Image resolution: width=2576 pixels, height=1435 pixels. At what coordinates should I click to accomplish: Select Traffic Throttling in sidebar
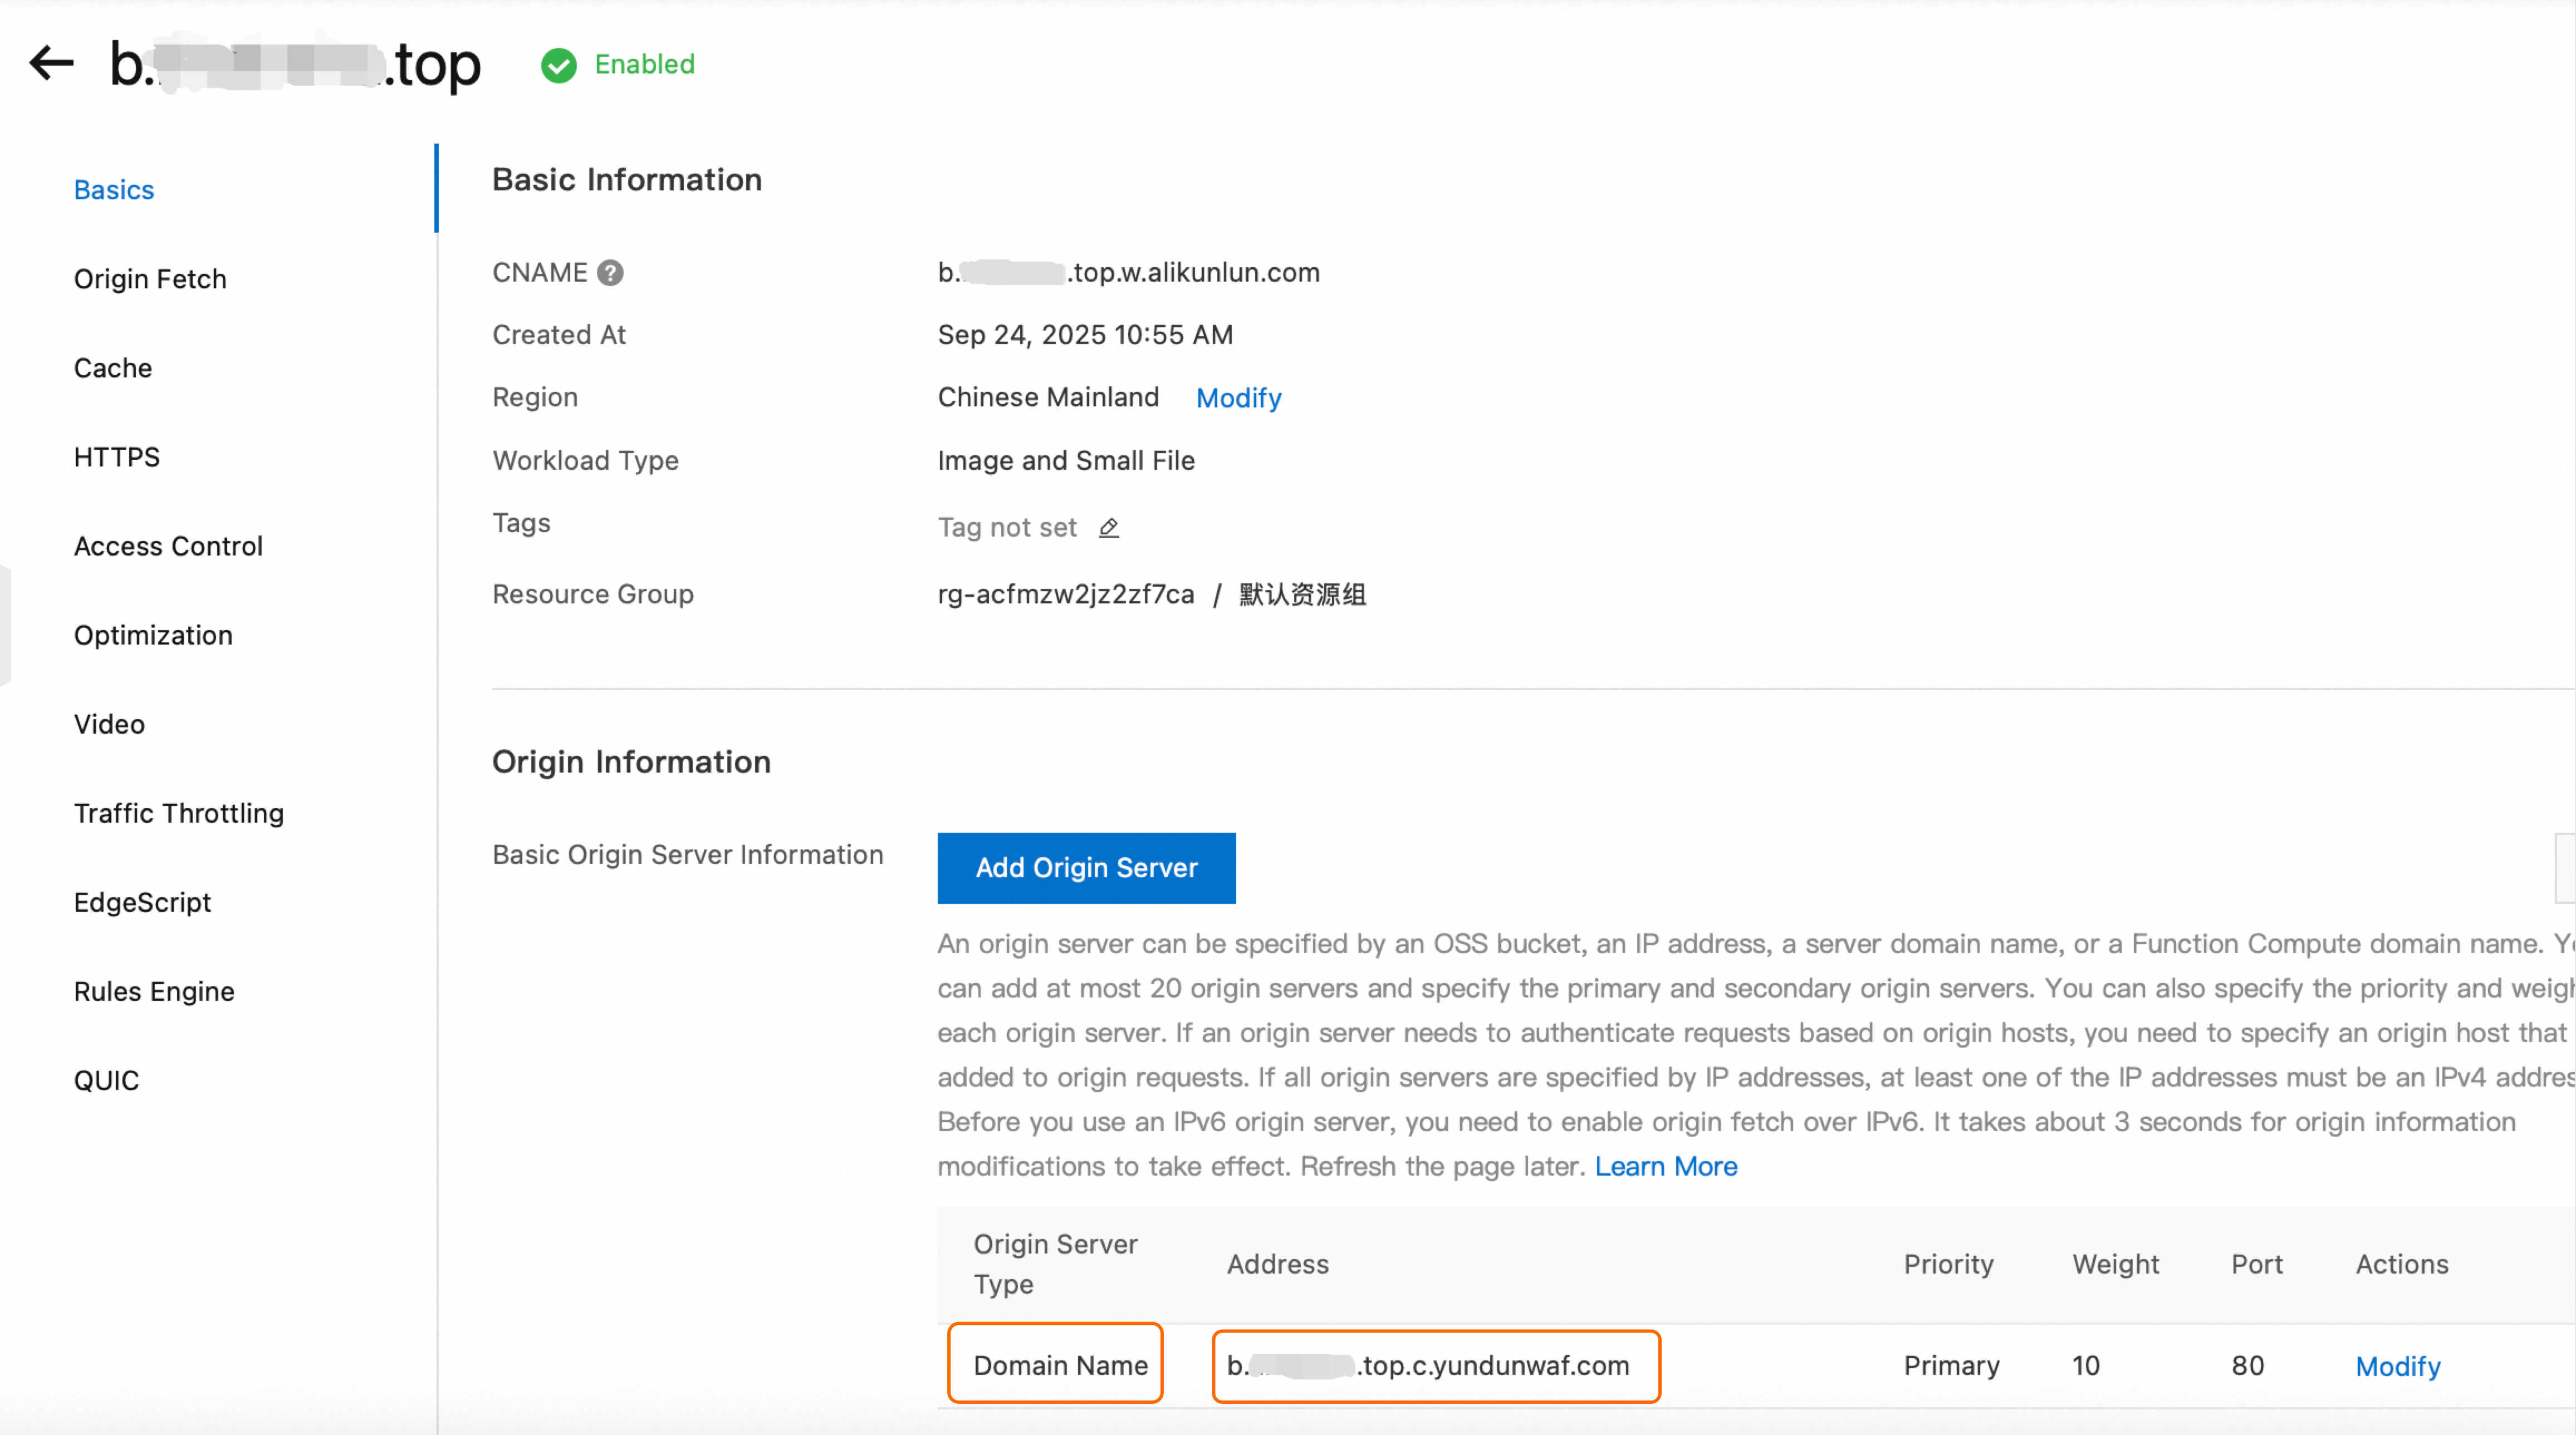[x=179, y=813]
